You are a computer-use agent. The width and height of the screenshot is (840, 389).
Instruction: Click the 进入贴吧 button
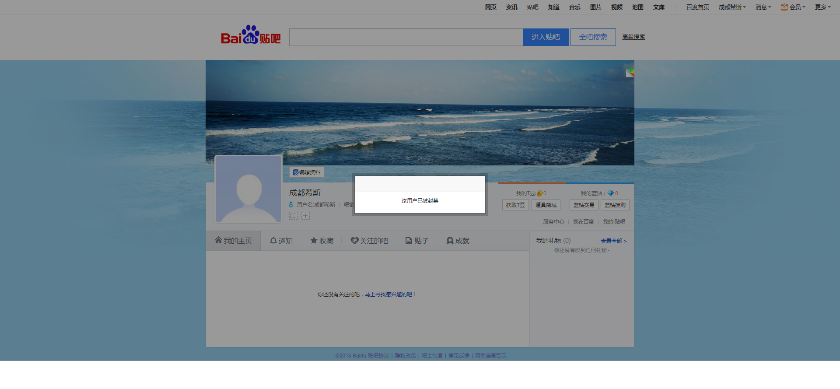pos(546,37)
